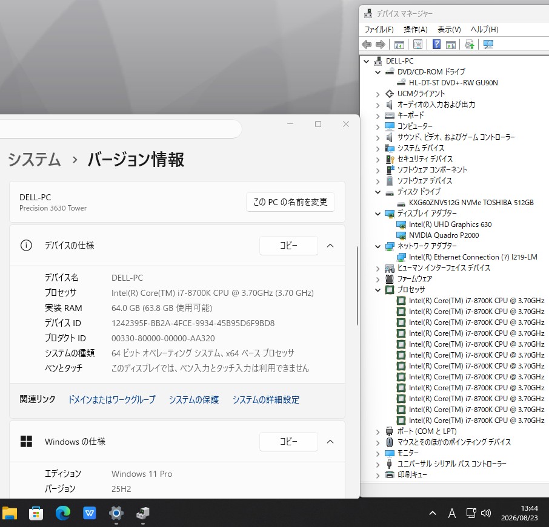Viewport: 549px width, 527px height.
Task: Open 操作(A) menu
Action: [x=415, y=30]
